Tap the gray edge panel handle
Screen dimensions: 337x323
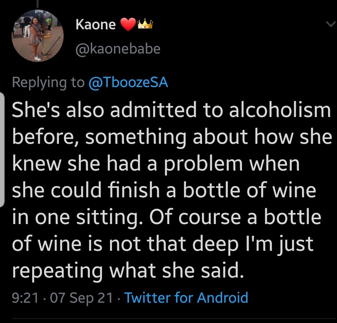pos(2,150)
